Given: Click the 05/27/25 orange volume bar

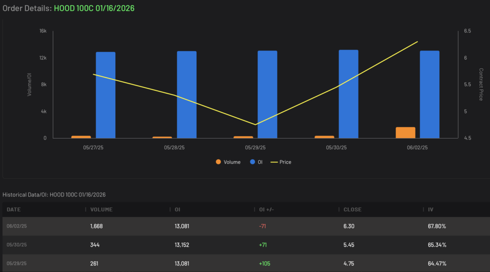Looking at the screenshot, I should coord(81,137).
